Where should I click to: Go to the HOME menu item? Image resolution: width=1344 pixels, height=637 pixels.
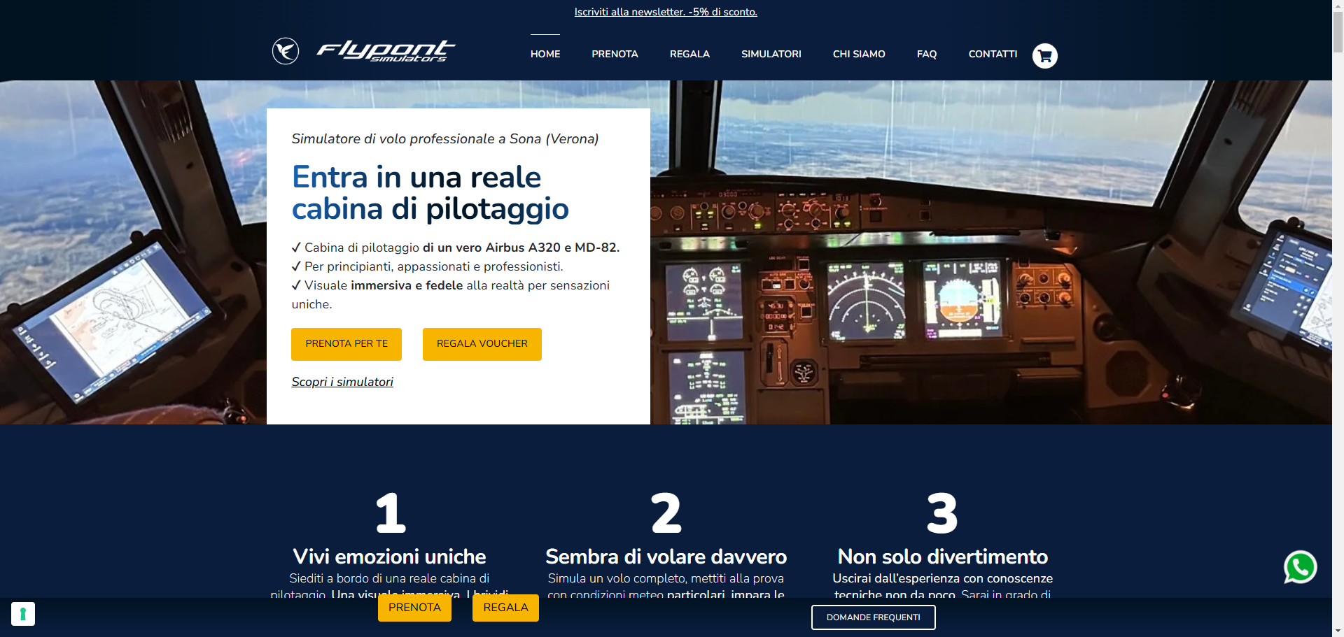[545, 54]
